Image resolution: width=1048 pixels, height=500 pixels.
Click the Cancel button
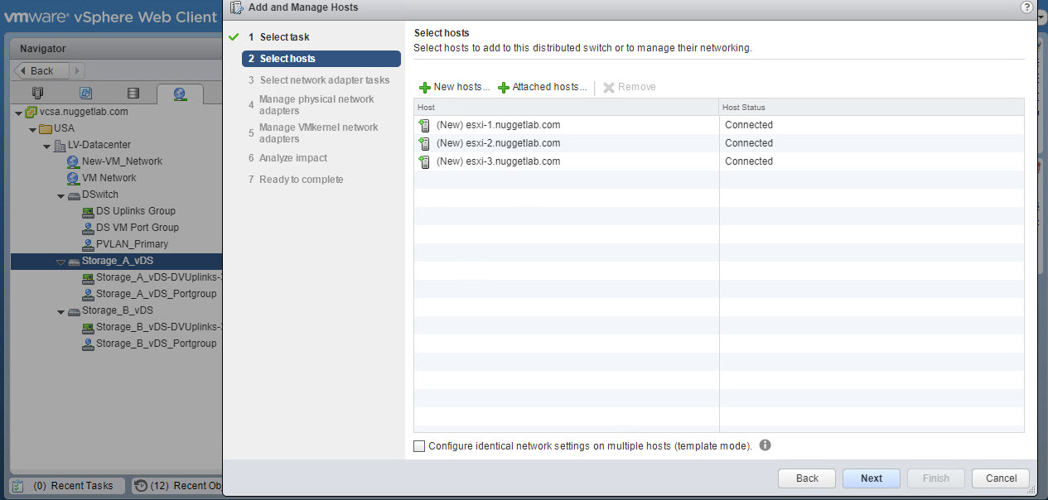tap(1001, 478)
